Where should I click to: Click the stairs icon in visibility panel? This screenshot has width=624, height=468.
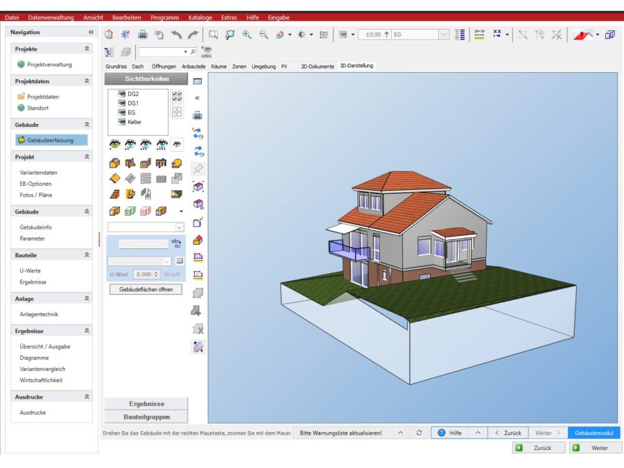coord(115,195)
